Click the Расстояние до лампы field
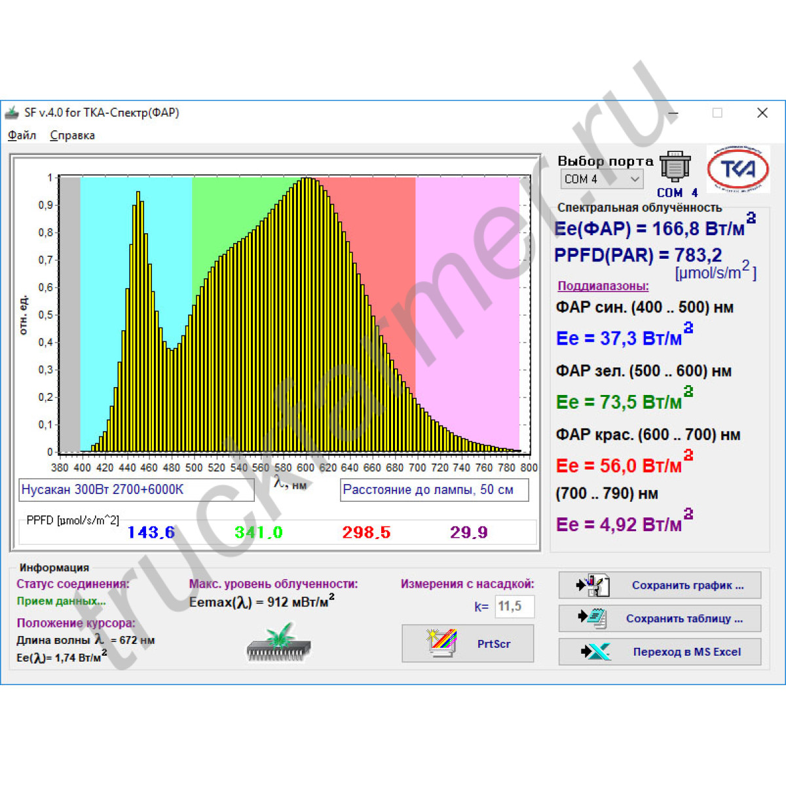The width and height of the screenshot is (786, 786). (x=434, y=490)
